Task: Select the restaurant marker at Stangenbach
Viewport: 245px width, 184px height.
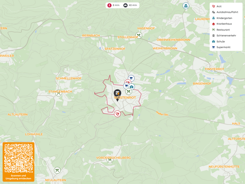Action: (58, 93)
